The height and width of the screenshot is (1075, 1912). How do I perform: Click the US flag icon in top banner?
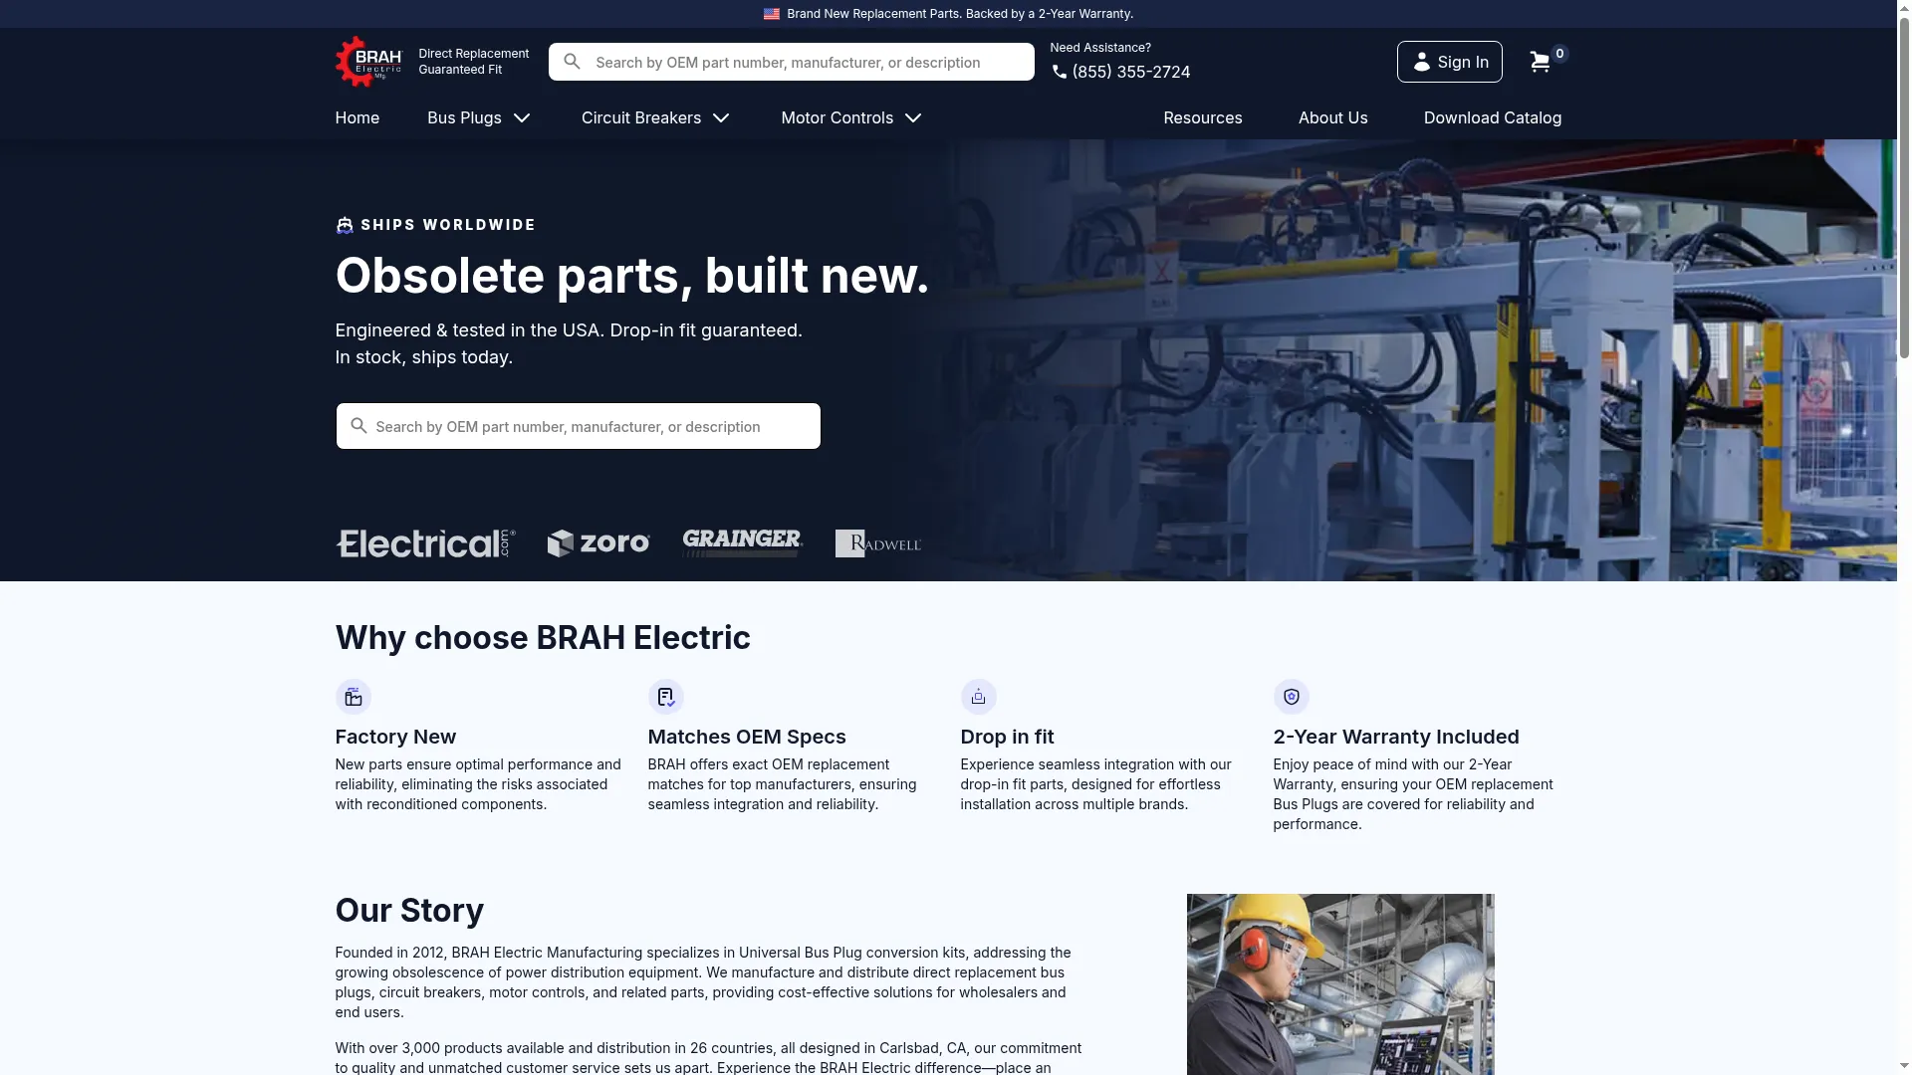pyautogui.click(x=772, y=14)
